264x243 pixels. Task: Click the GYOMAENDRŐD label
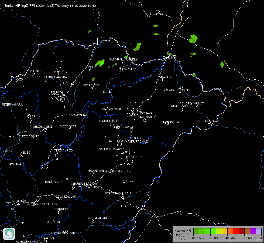63,233
